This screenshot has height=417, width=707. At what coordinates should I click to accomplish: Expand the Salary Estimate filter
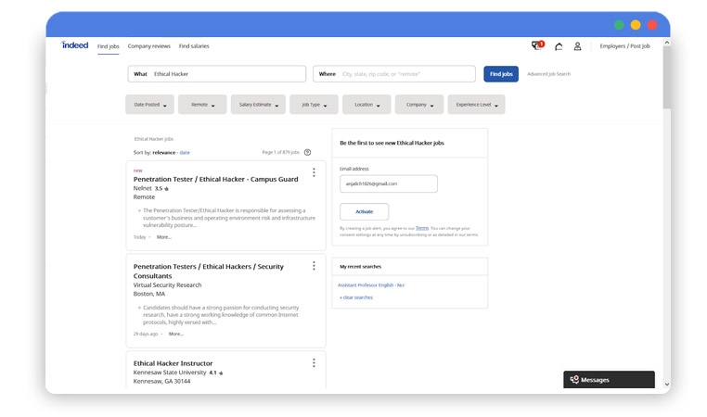point(257,105)
